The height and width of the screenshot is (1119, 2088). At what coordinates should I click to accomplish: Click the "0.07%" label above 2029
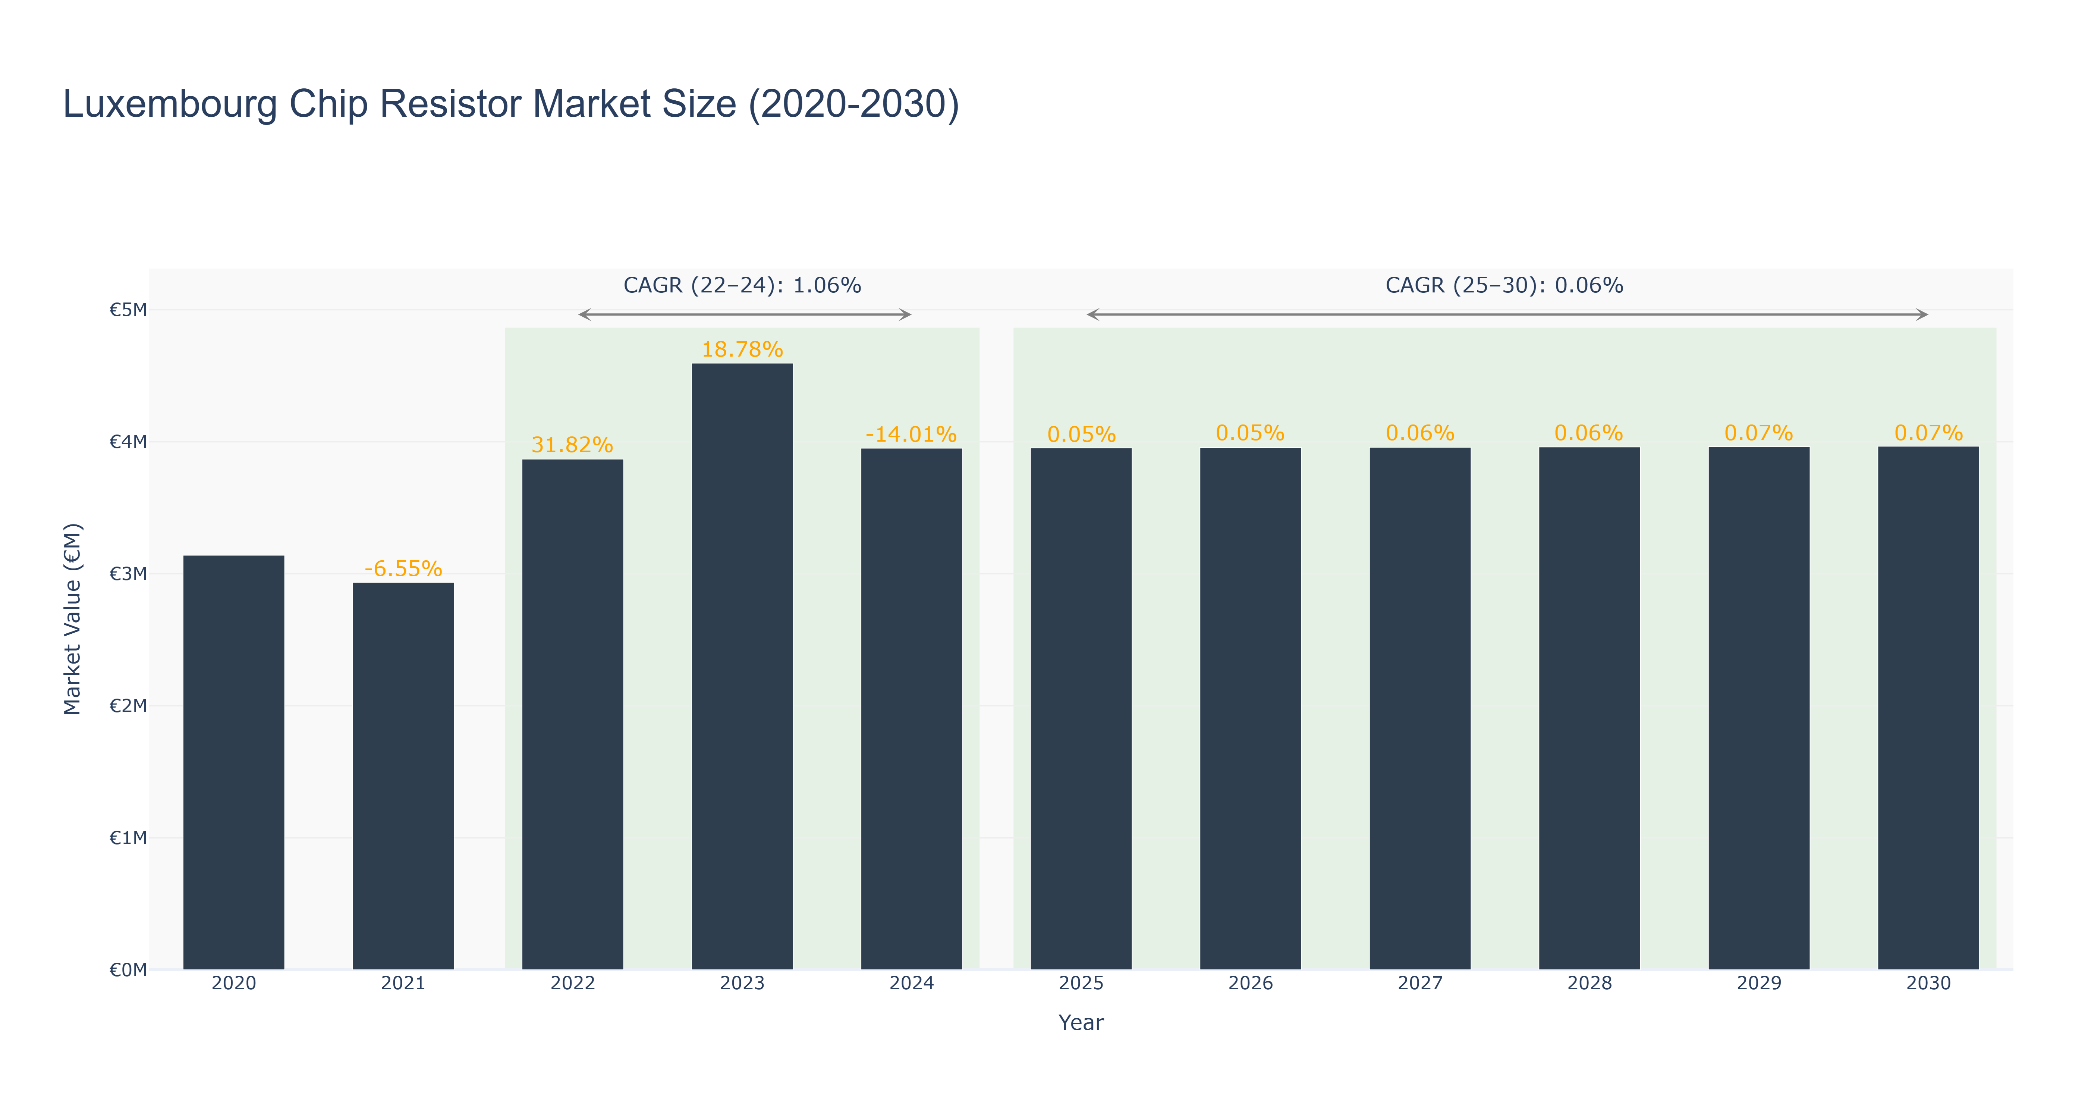click(x=1758, y=433)
